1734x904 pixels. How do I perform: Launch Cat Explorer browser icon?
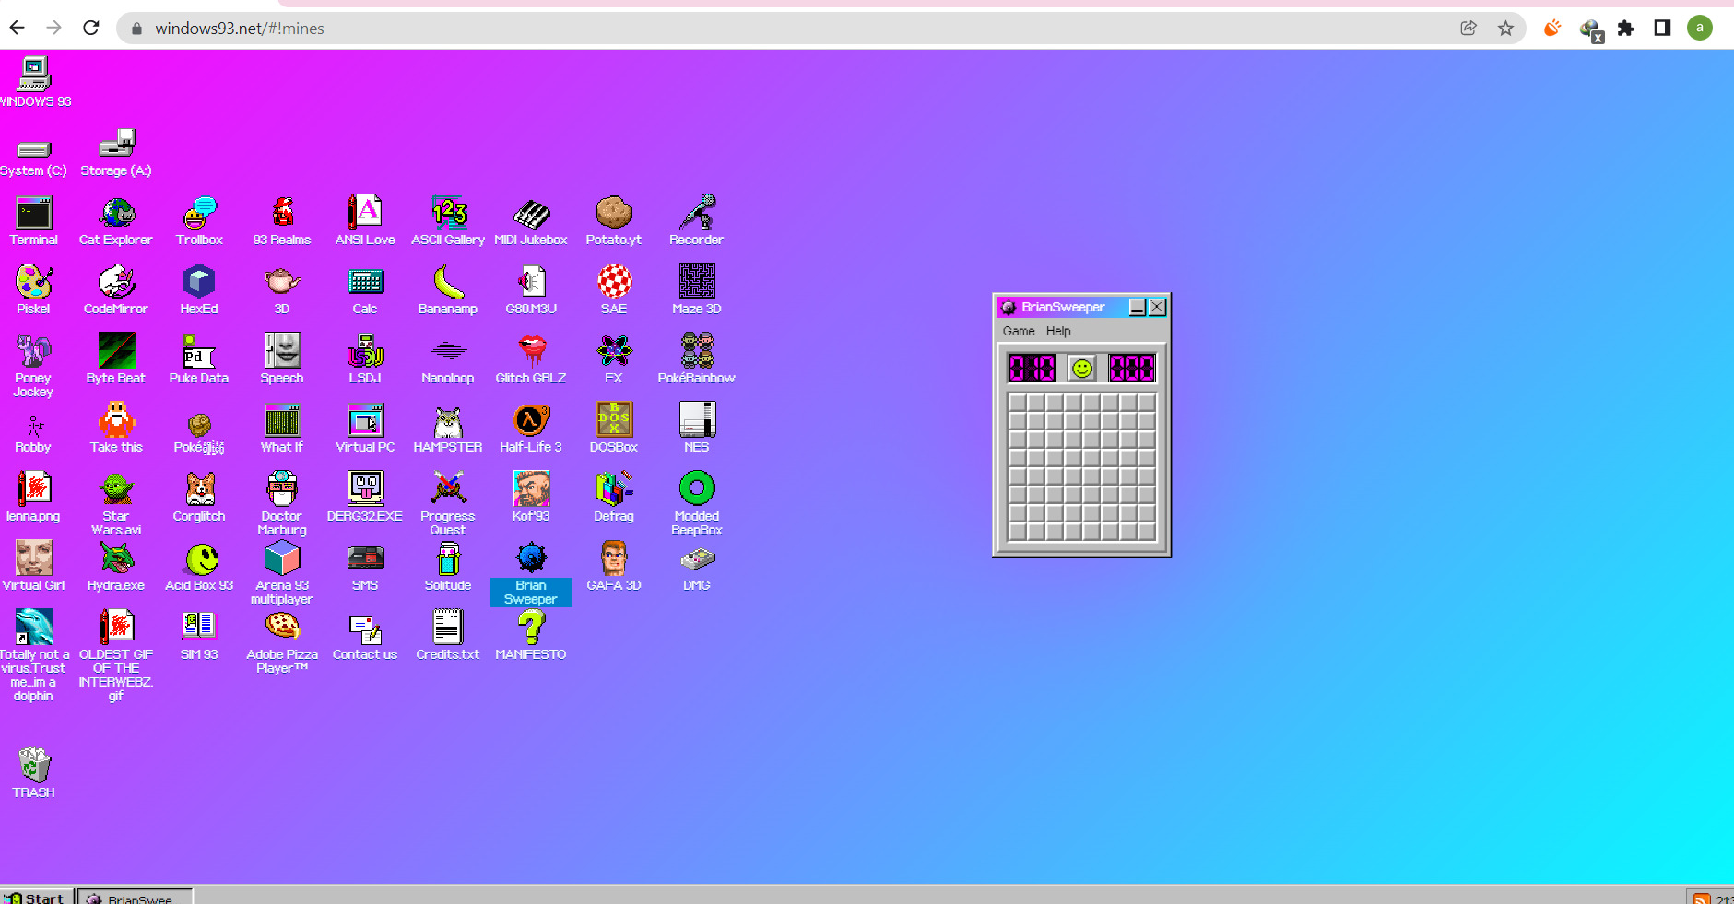(x=116, y=214)
